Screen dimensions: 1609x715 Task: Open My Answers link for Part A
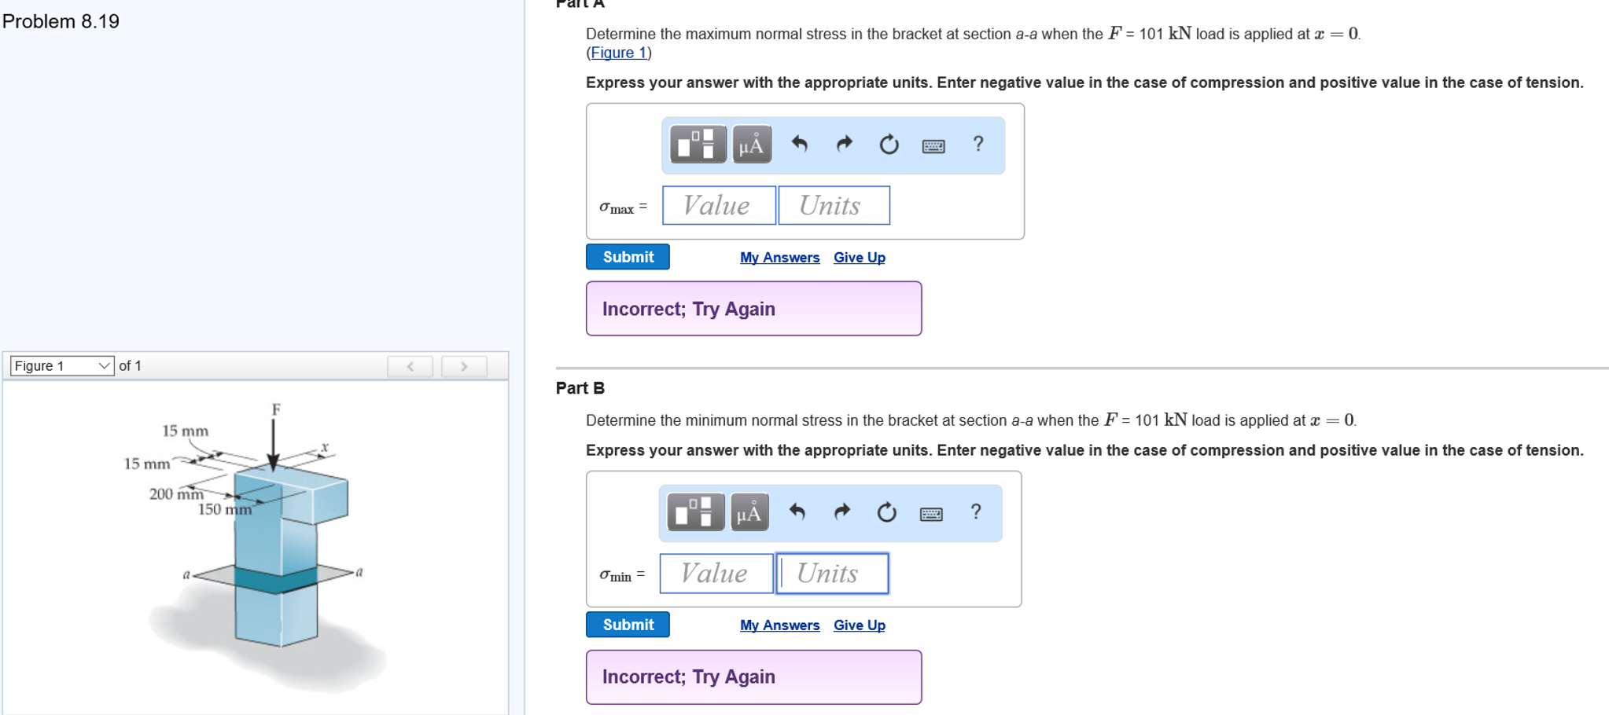point(779,258)
